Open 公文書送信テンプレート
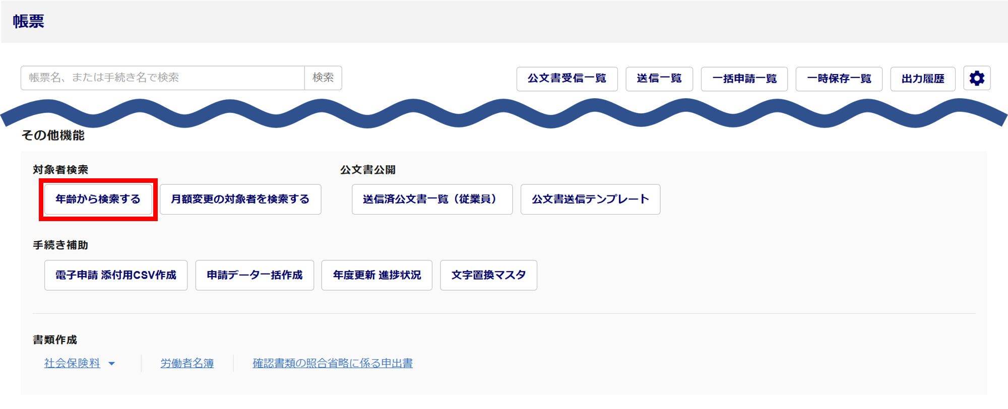The width and height of the screenshot is (1008, 409). point(590,199)
